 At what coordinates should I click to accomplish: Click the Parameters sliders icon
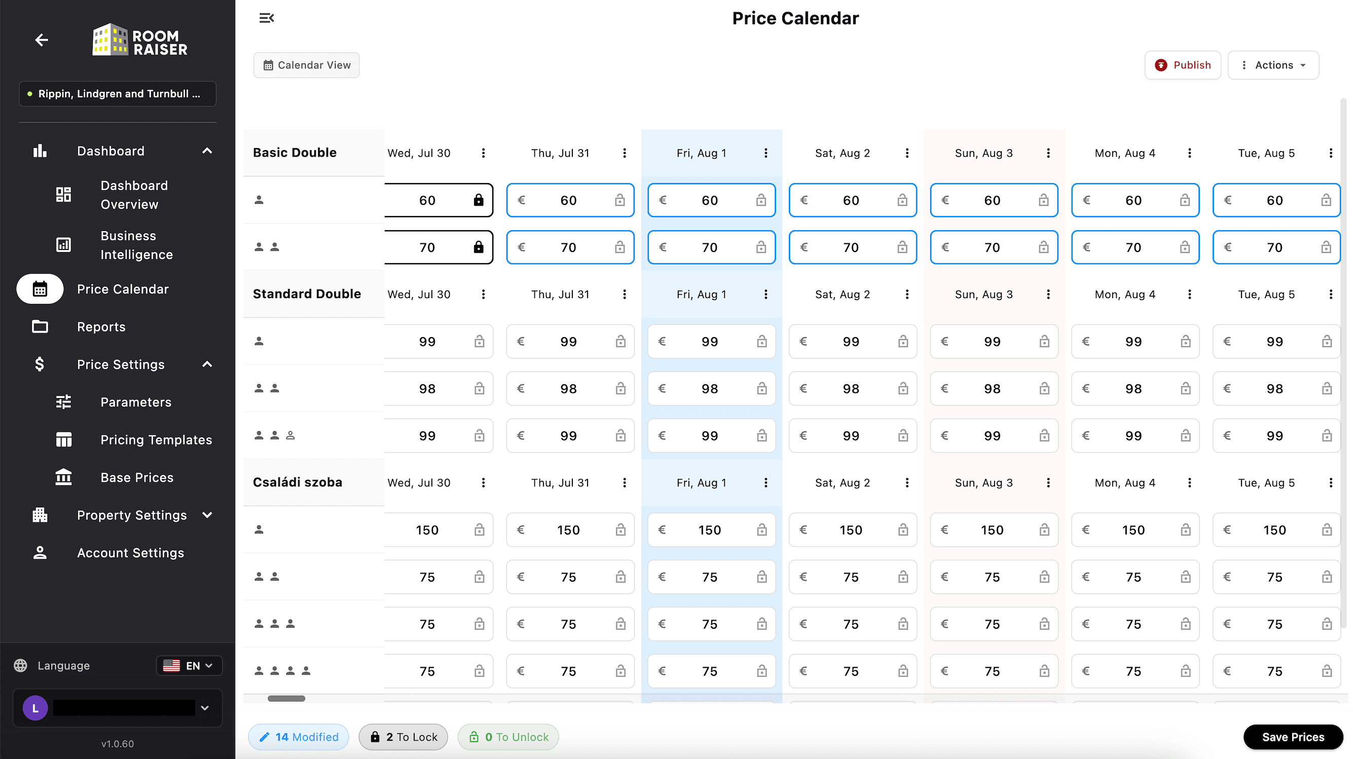point(63,402)
